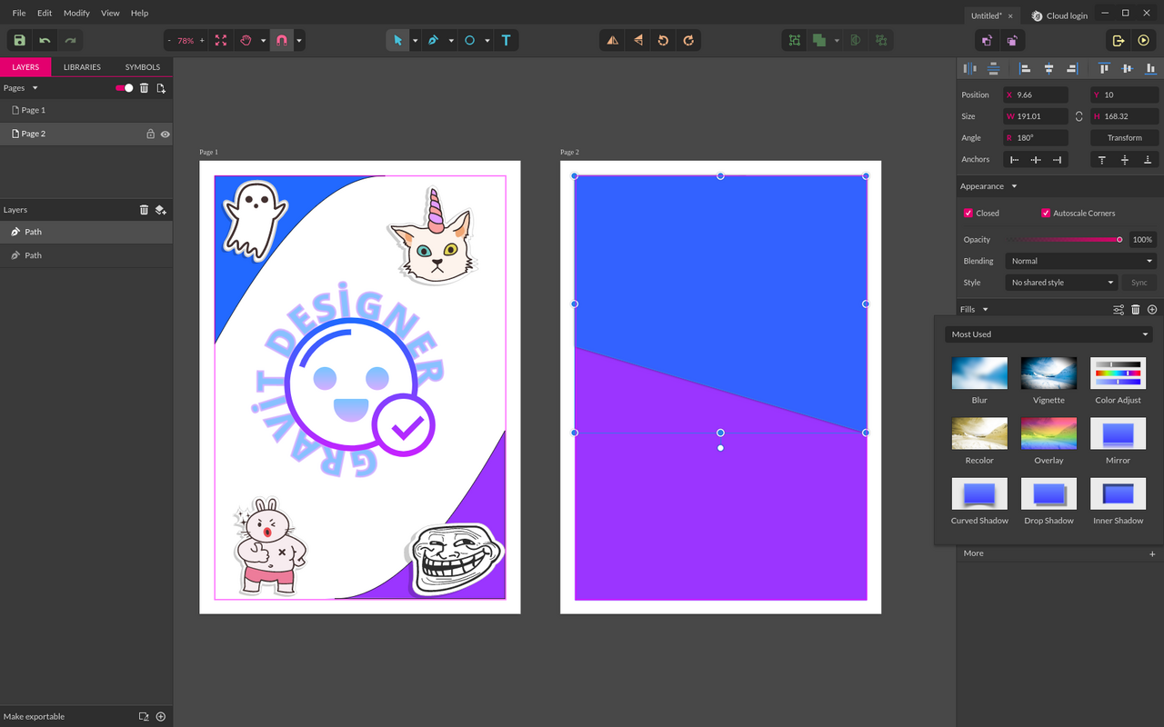Image resolution: width=1164 pixels, height=727 pixels.
Task: Click Distribute horizontally icon
Action: (x=969, y=68)
